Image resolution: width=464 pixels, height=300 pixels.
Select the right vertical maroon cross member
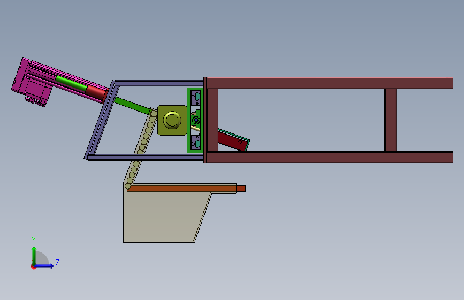(390, 120)
